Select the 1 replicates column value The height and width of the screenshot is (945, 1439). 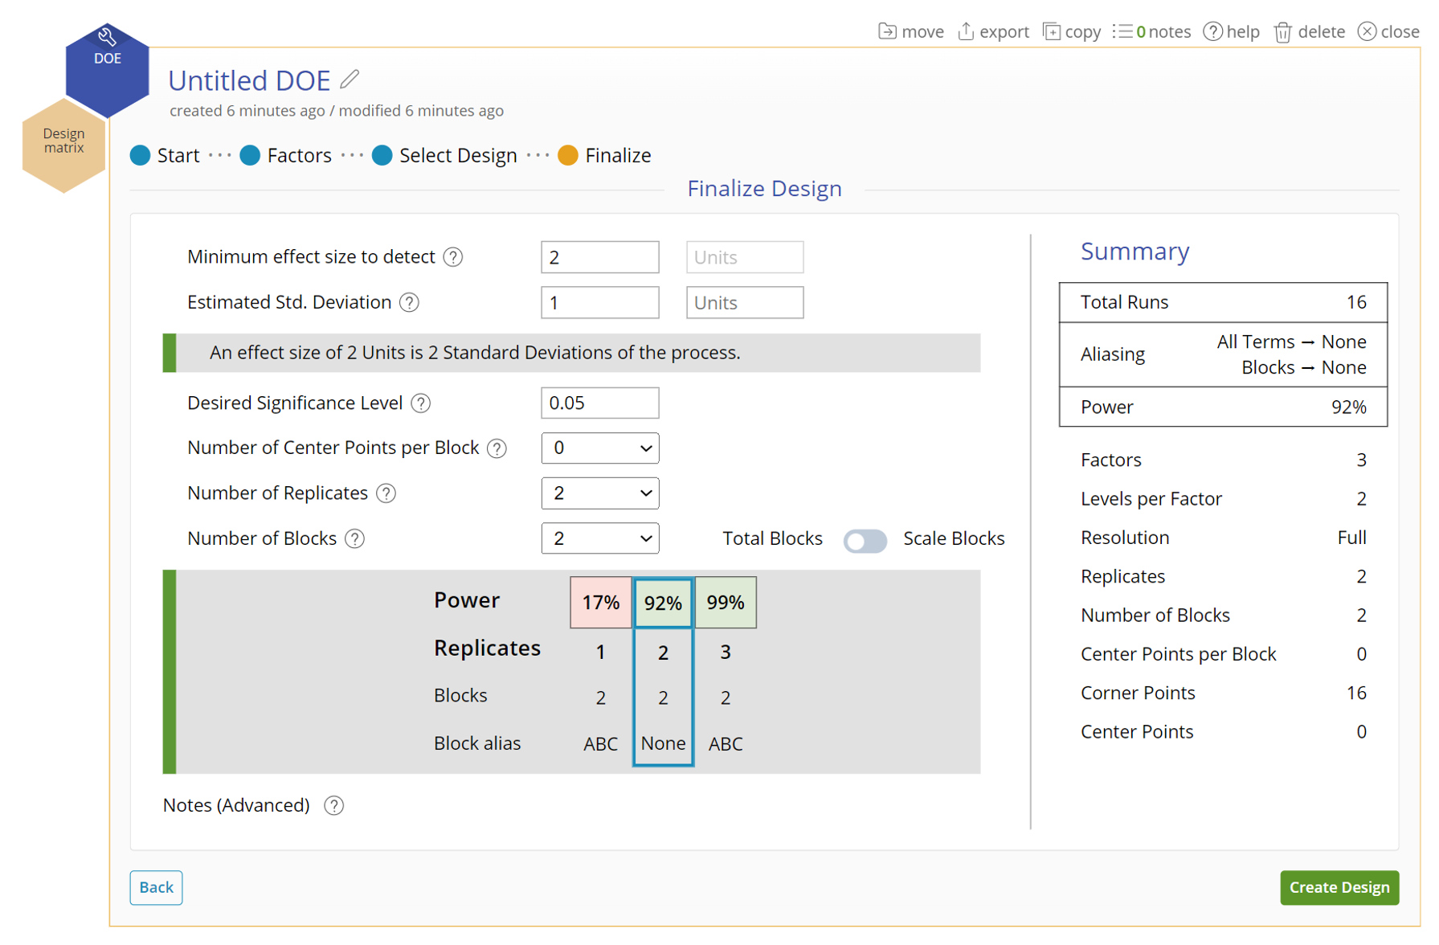click(x=600, y=652)
